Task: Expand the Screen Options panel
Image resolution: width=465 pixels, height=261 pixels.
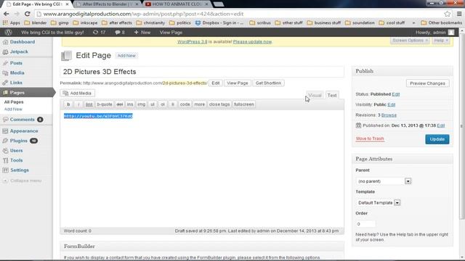Action: pos(410,41)
